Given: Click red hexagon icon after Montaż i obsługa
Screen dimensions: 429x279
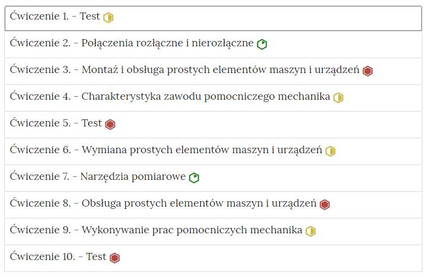Looking at the screenshot, I should [367, 71].
